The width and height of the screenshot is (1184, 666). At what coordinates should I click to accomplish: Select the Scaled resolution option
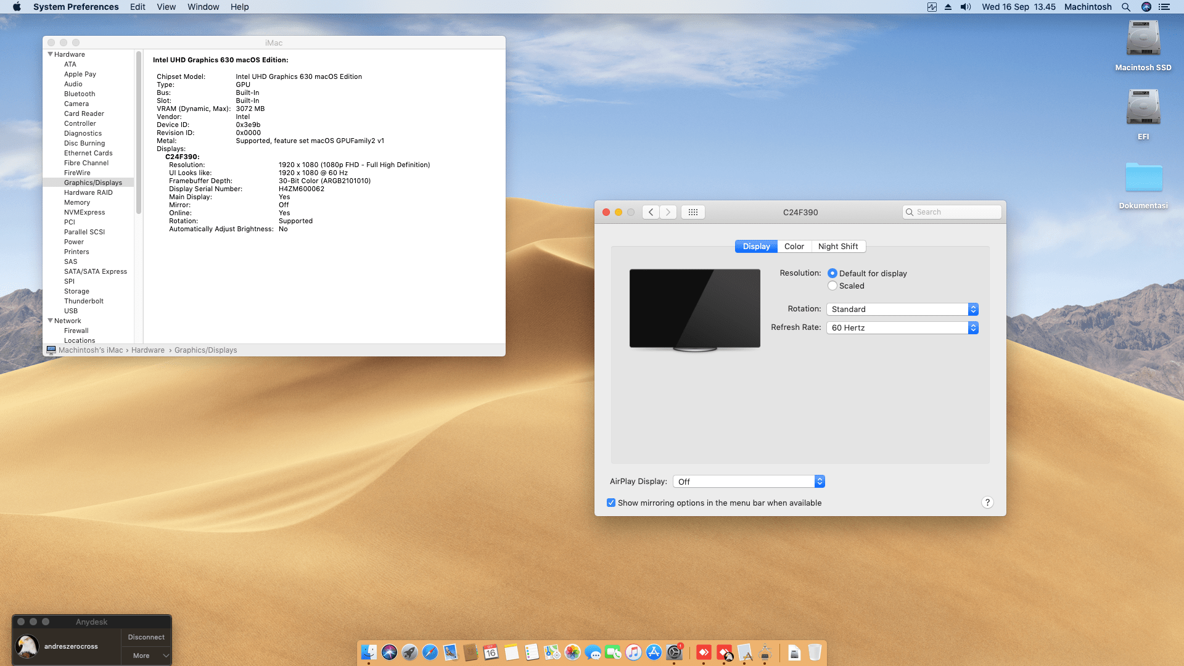832,286
